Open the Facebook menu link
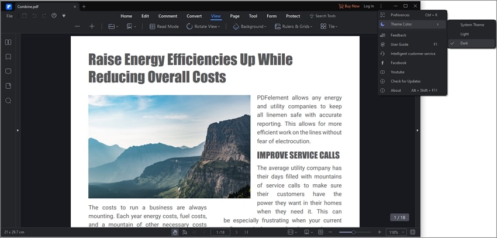 tap(412, 63)
